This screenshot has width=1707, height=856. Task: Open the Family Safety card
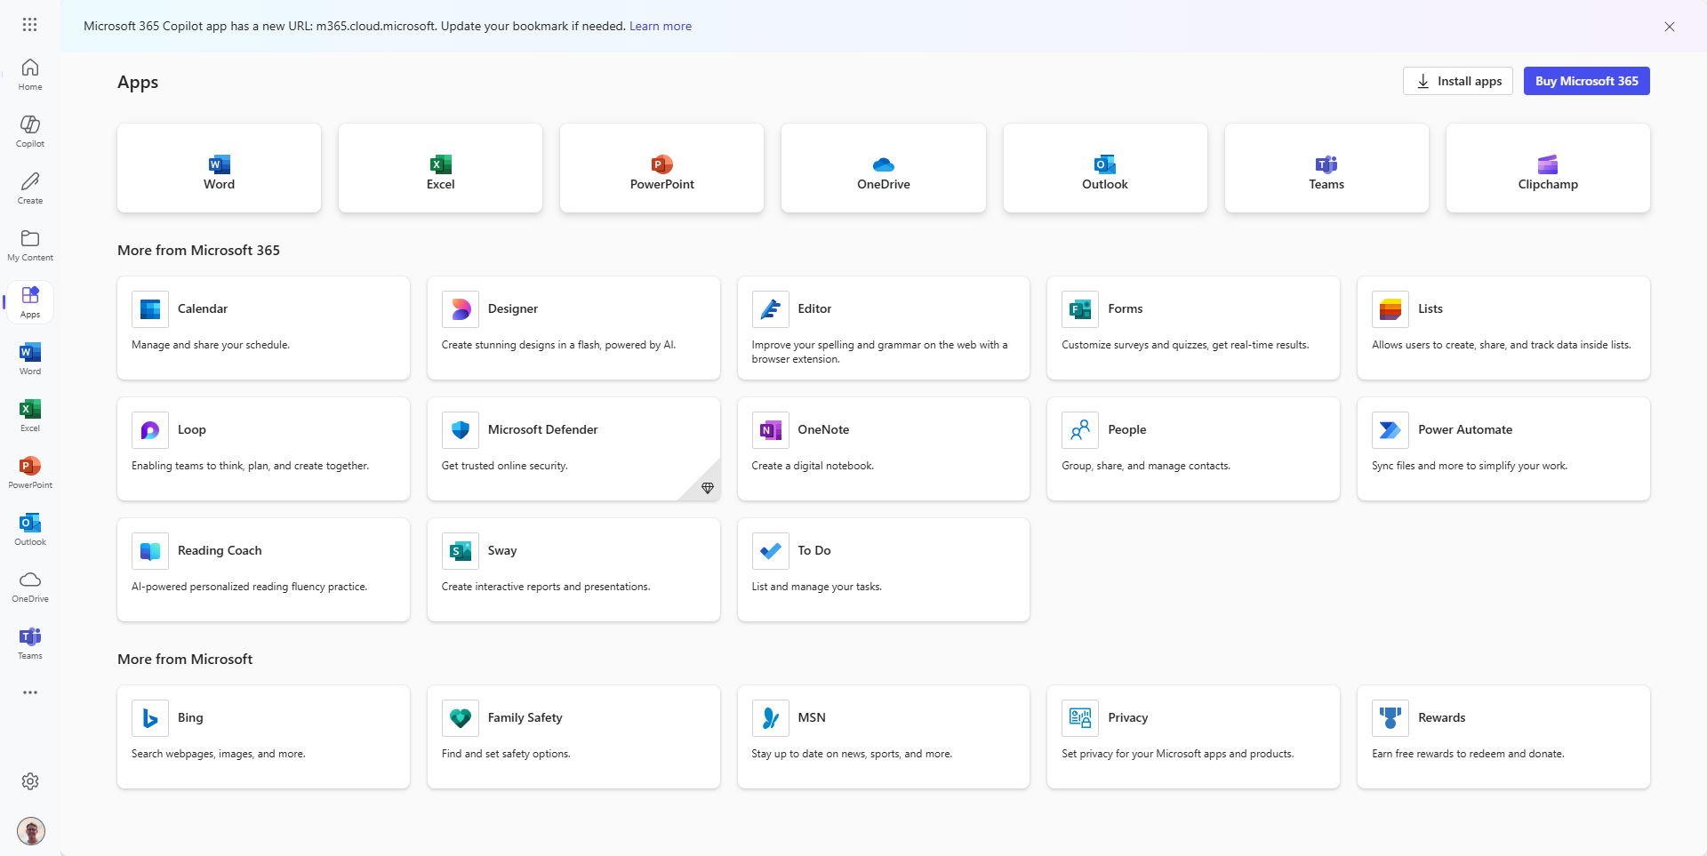click(x=573, y=736)
